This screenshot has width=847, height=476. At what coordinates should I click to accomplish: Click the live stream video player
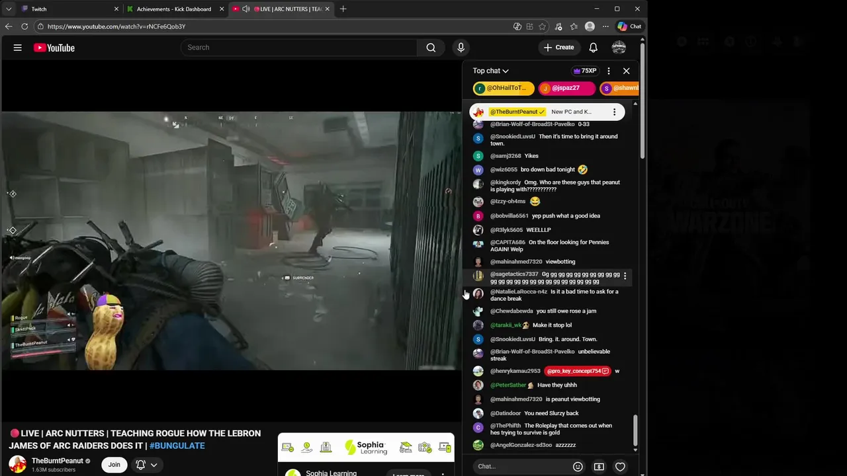[231, 241]
